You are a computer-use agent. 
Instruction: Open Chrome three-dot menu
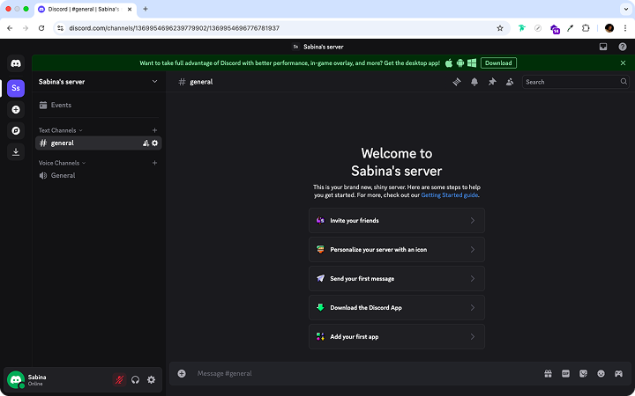pyautogui.click(x=625, y=28)
